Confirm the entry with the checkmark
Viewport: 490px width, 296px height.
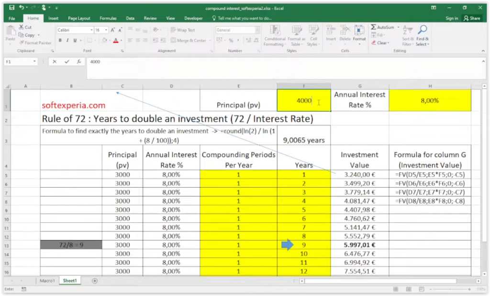pos(67,62)
